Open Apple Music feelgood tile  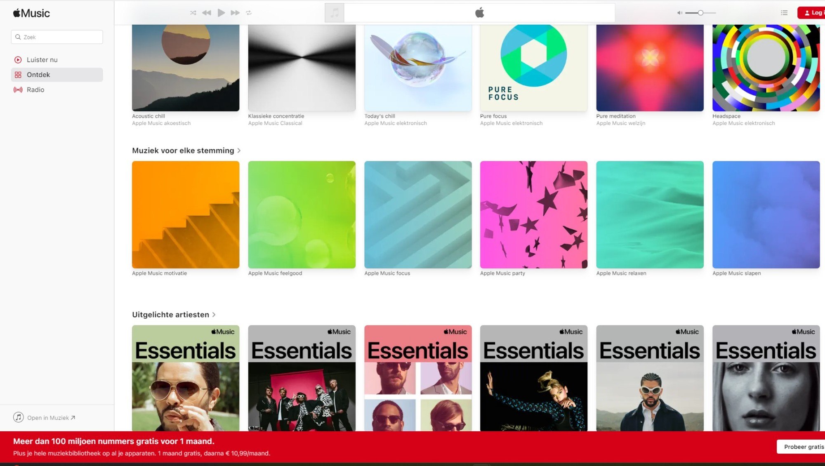click(x=302, y=214)
